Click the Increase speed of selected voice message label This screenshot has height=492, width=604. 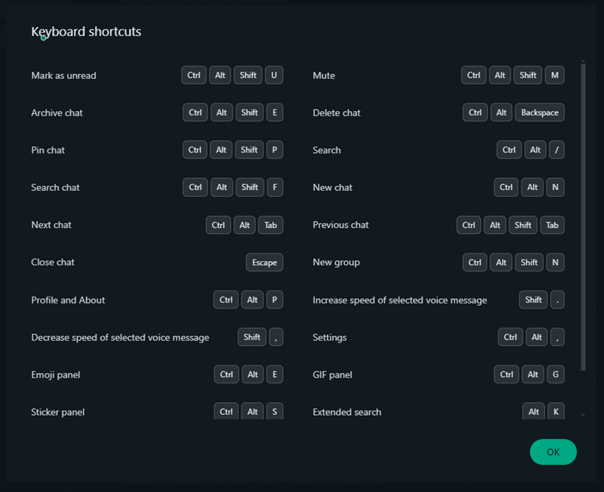(399, 300)
